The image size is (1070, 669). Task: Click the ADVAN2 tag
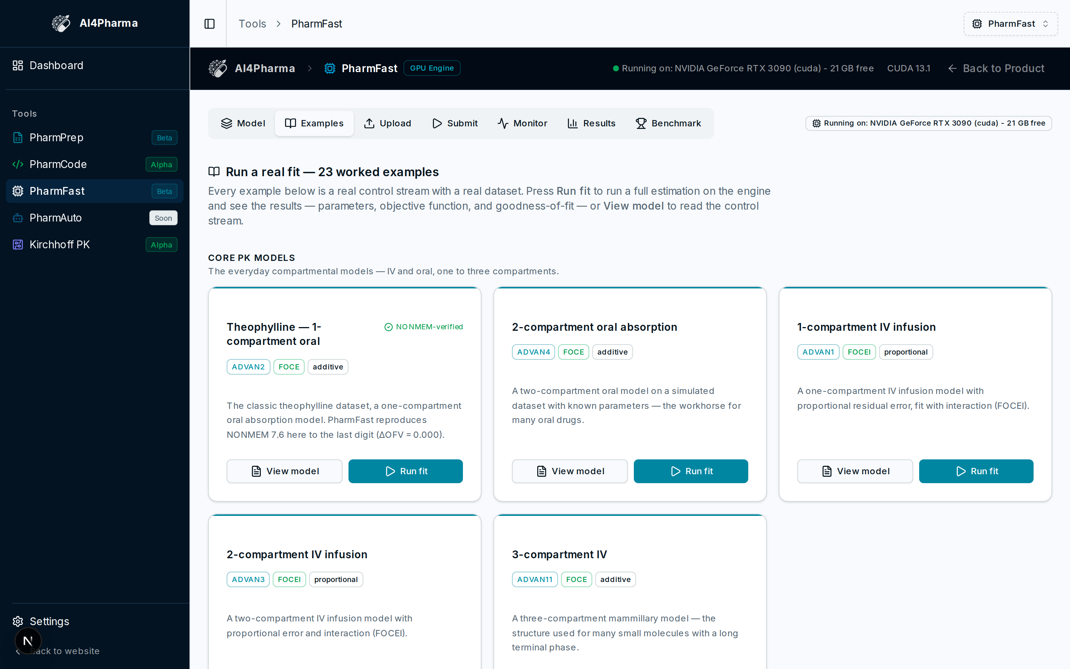[x=248, y=367]
